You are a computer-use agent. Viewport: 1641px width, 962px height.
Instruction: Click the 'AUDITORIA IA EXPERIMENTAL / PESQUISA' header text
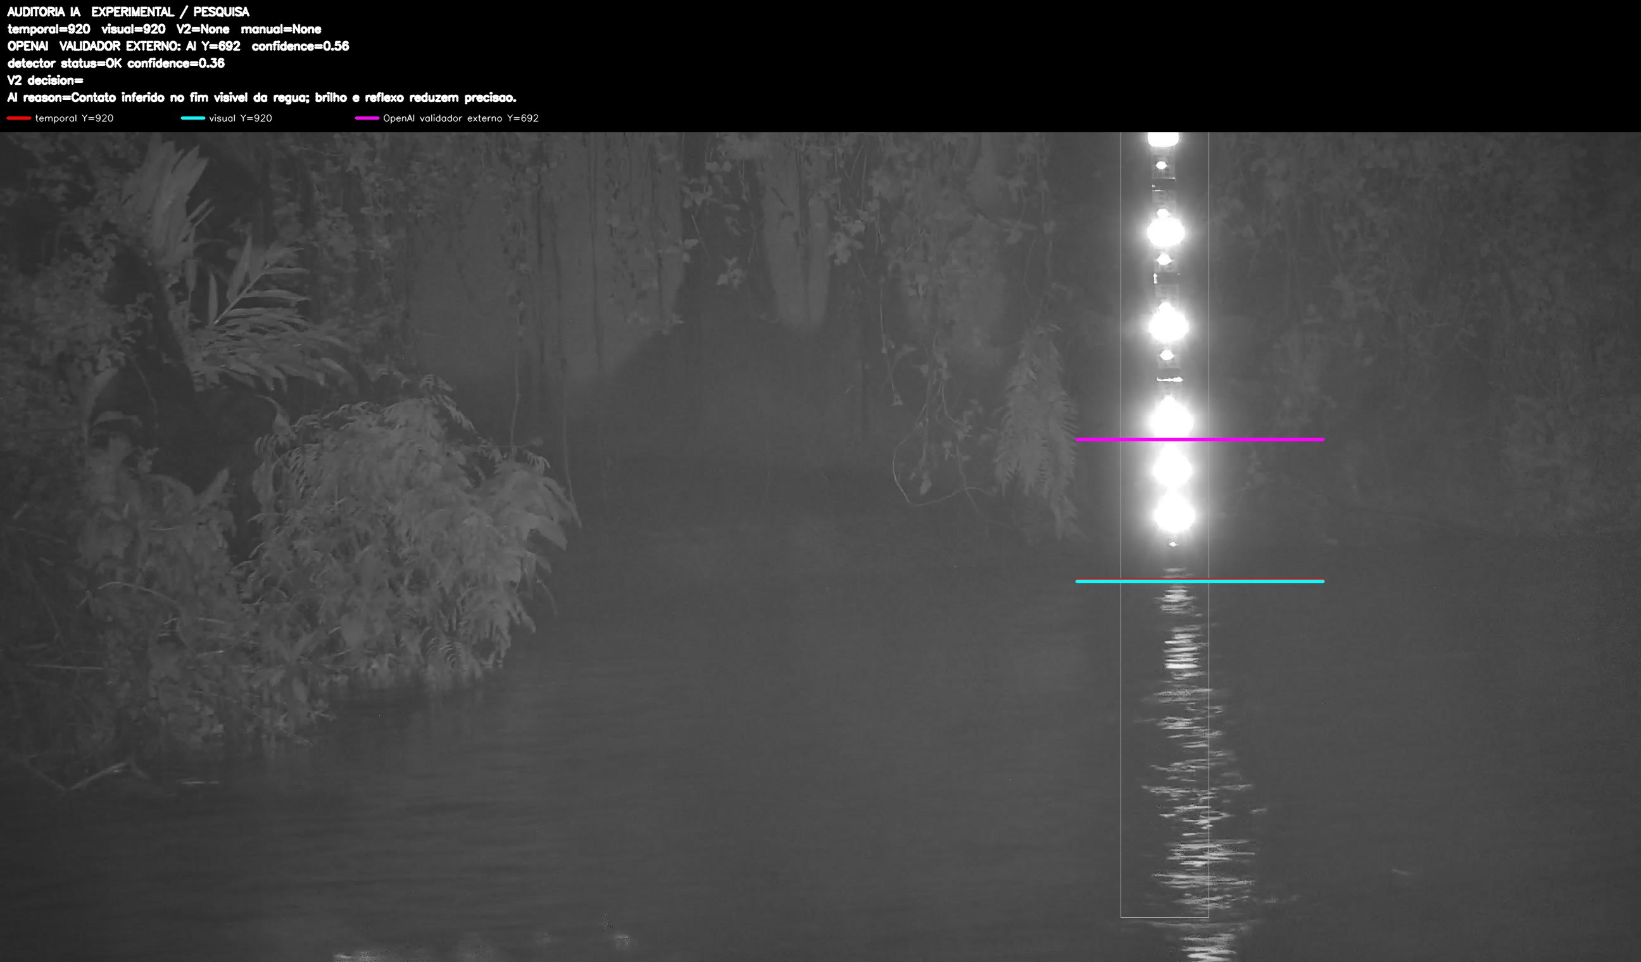(129, 12)
